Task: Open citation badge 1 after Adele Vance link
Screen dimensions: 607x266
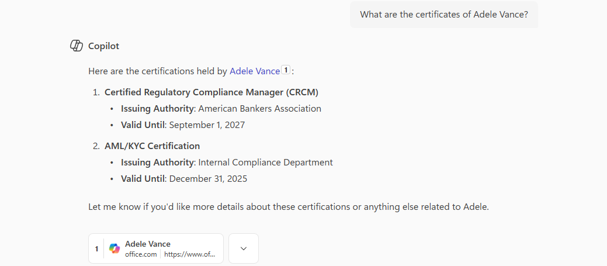Action: pyautogui.click(x=286, y=70)
